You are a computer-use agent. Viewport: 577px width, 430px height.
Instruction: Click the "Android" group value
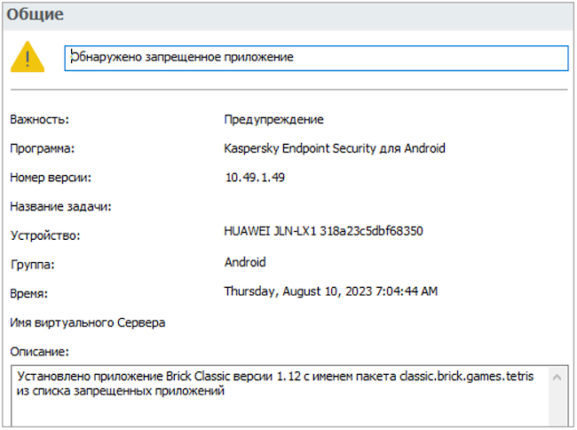pyautogui.click(x=245, y=262)
